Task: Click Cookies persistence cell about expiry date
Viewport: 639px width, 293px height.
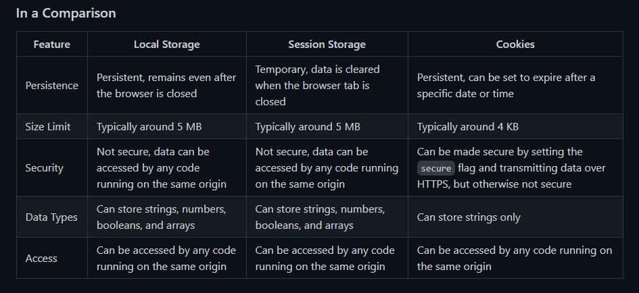Action: pyautogui.click(x=506, y=86)
